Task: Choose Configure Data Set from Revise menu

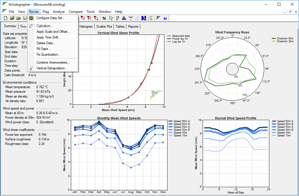Action: [53, 18]
